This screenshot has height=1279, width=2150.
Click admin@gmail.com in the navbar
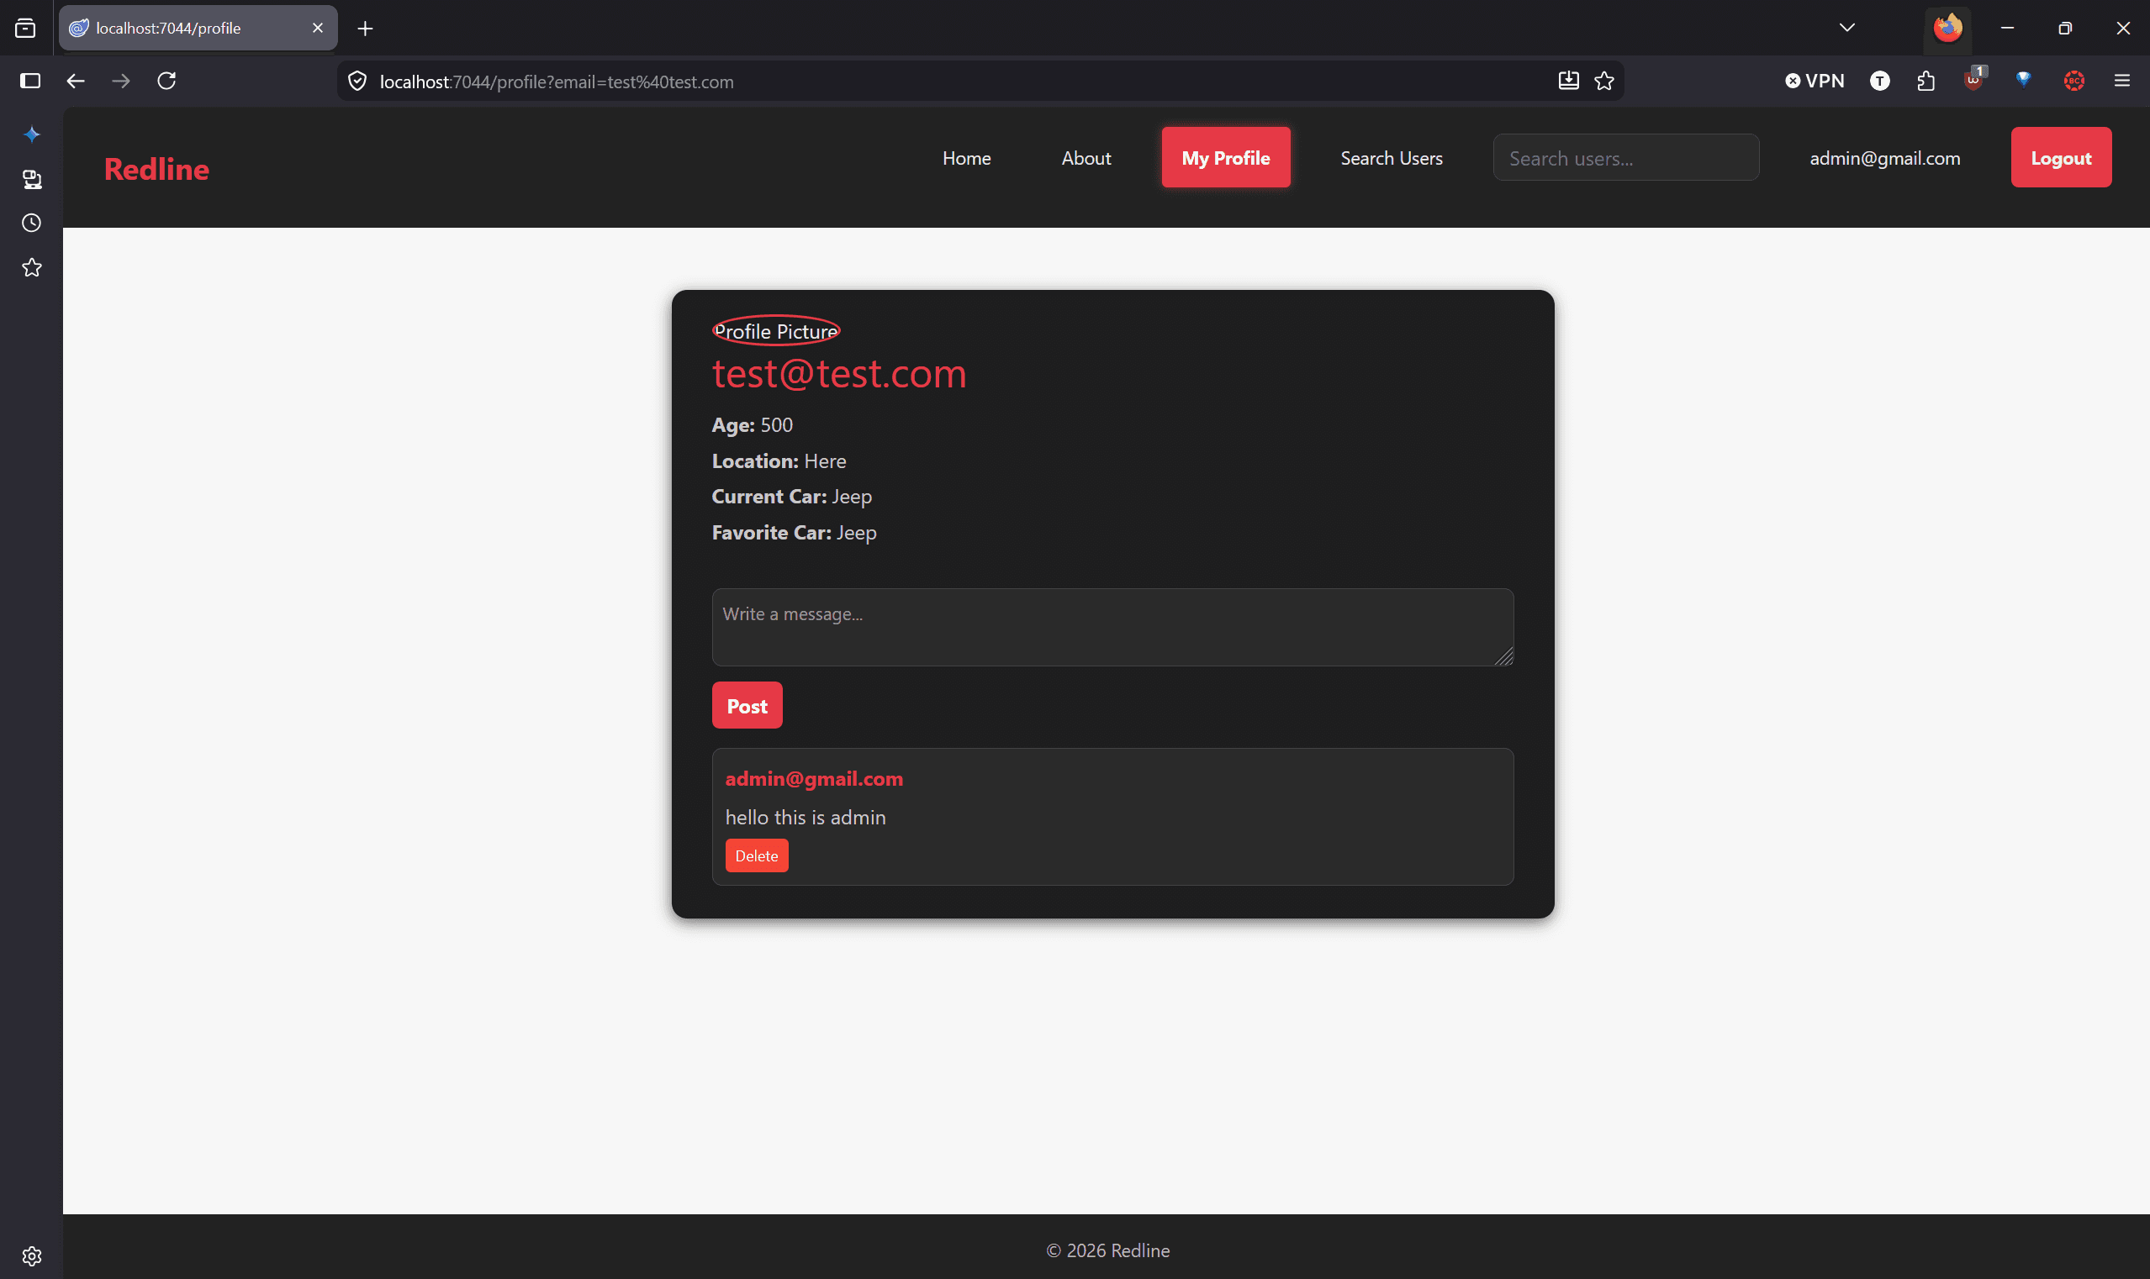pyautogui.click(x=1883, y=158)
